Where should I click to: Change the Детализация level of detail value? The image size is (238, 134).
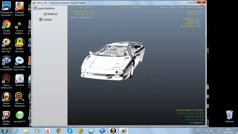(198, 26)
